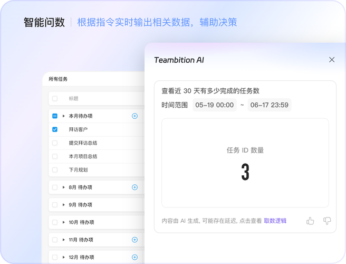The width and height of the screenshot is (346, 264).
Task: Check the 11月 待办项 group checkbox
Action: (55, 240)
